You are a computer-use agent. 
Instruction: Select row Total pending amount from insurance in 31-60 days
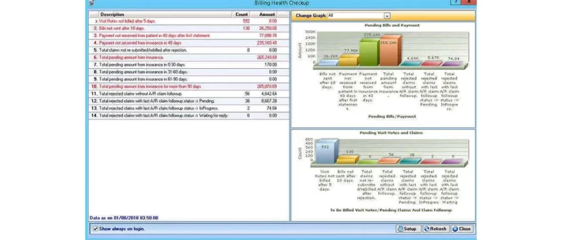tap(189, 72)
